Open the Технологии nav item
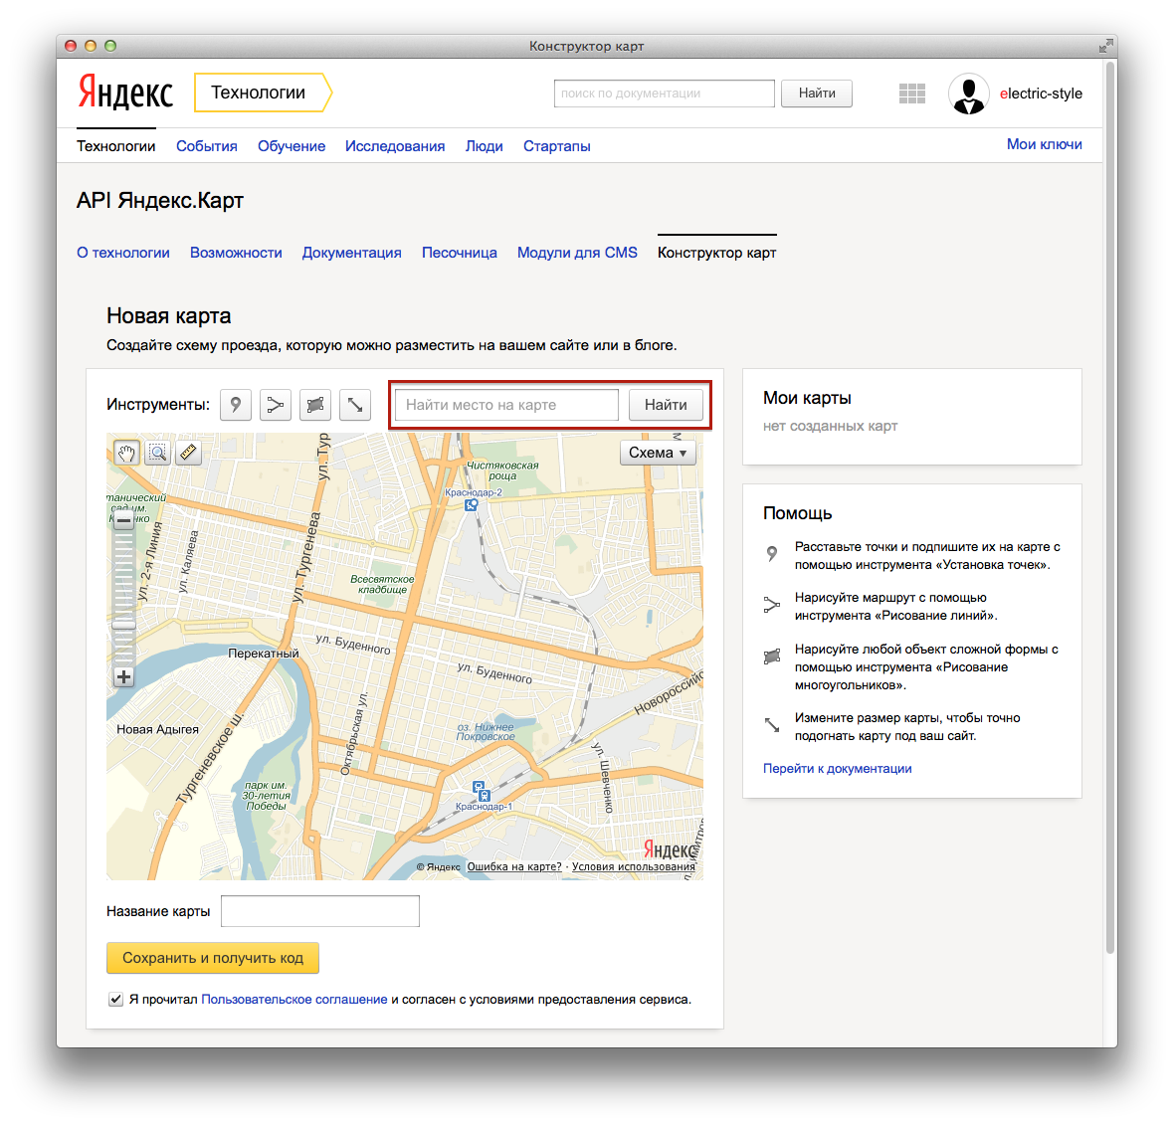1174x1126 pixels. (116, 146)
